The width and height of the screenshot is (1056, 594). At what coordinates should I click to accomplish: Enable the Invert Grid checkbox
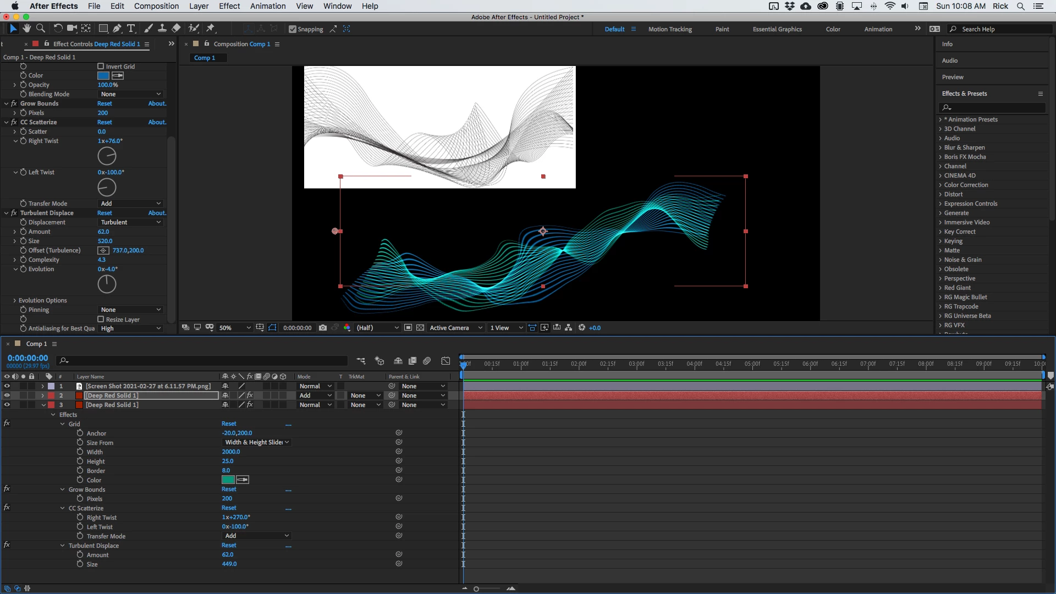[101, 67]
